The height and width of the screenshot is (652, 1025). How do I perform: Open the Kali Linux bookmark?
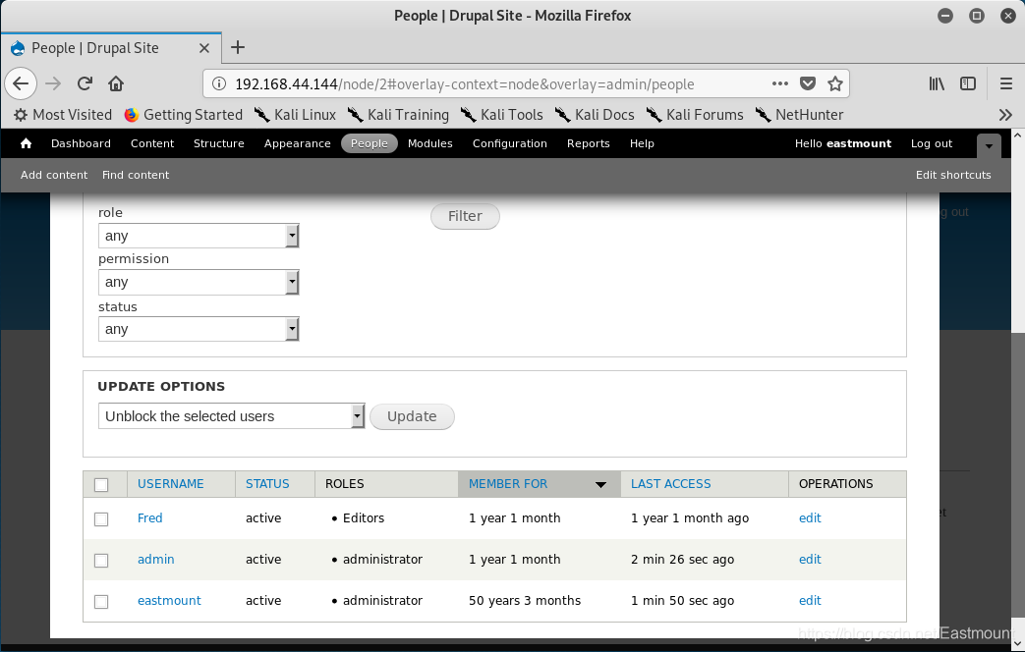click(x=295, y=115)
